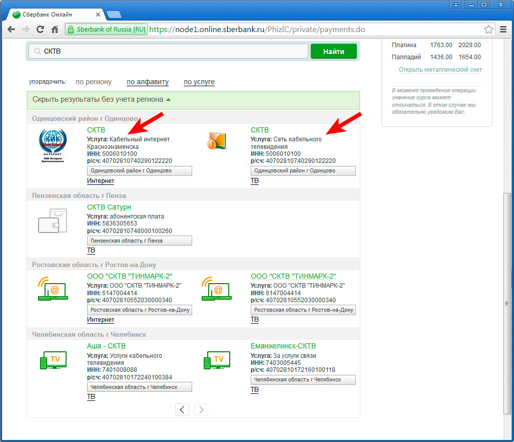Viewport: 514px width, 442px height.
Task: Click Ростов-на-Дону tag under ТИНМАРК-2 ТВ
Action: tap(303, 310)
